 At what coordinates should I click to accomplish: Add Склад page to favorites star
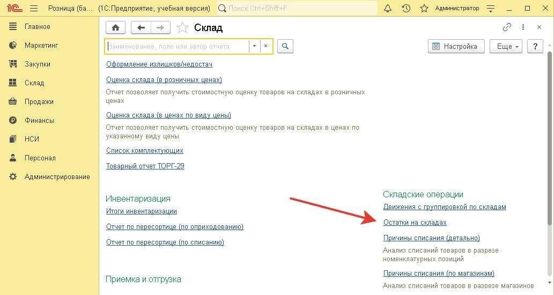pyautogui.click(x=182, y=27)
